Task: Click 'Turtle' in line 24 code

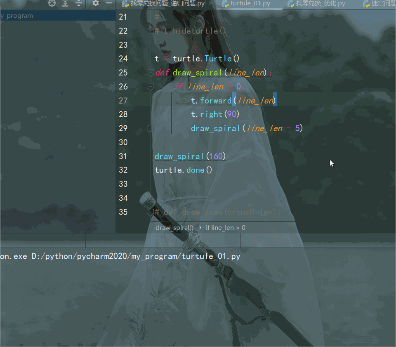Action: point(218,59)
